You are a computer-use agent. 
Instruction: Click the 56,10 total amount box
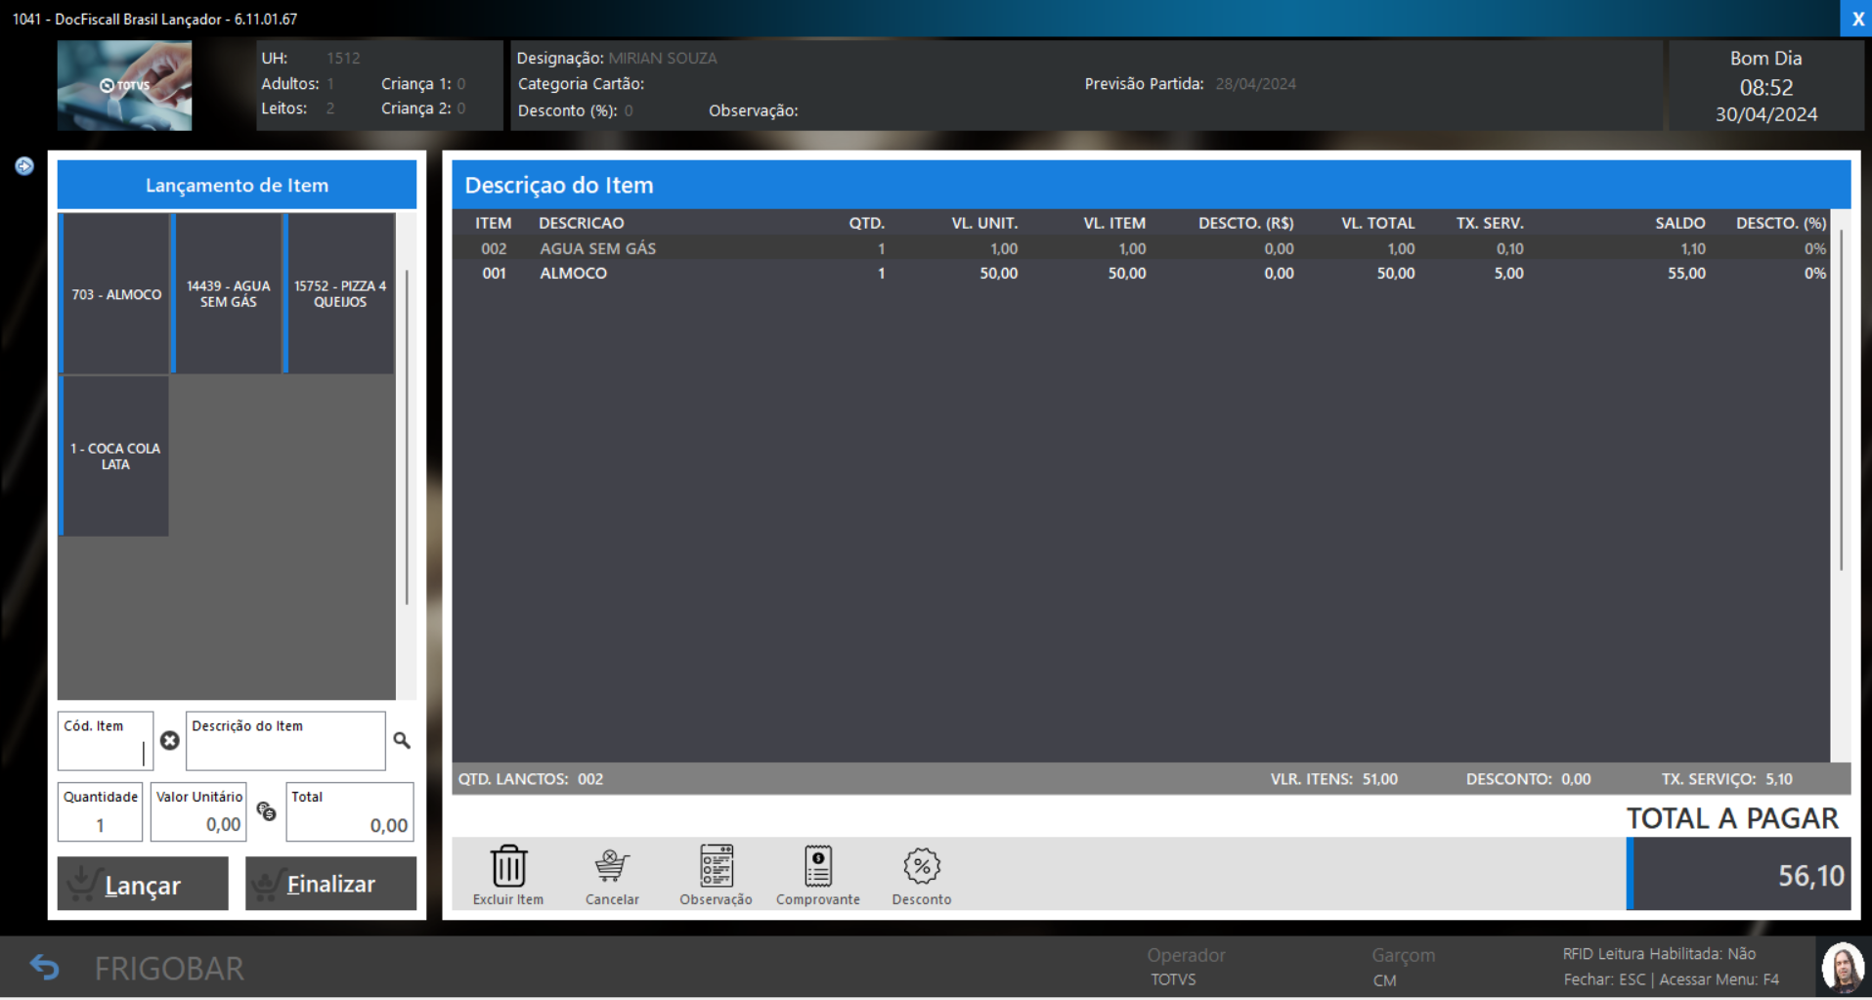[x=1741, y=875]
